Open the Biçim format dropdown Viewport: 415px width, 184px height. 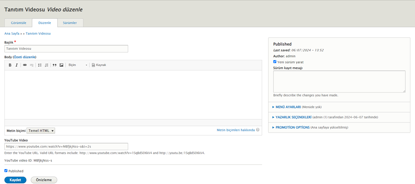click(78, 65)
